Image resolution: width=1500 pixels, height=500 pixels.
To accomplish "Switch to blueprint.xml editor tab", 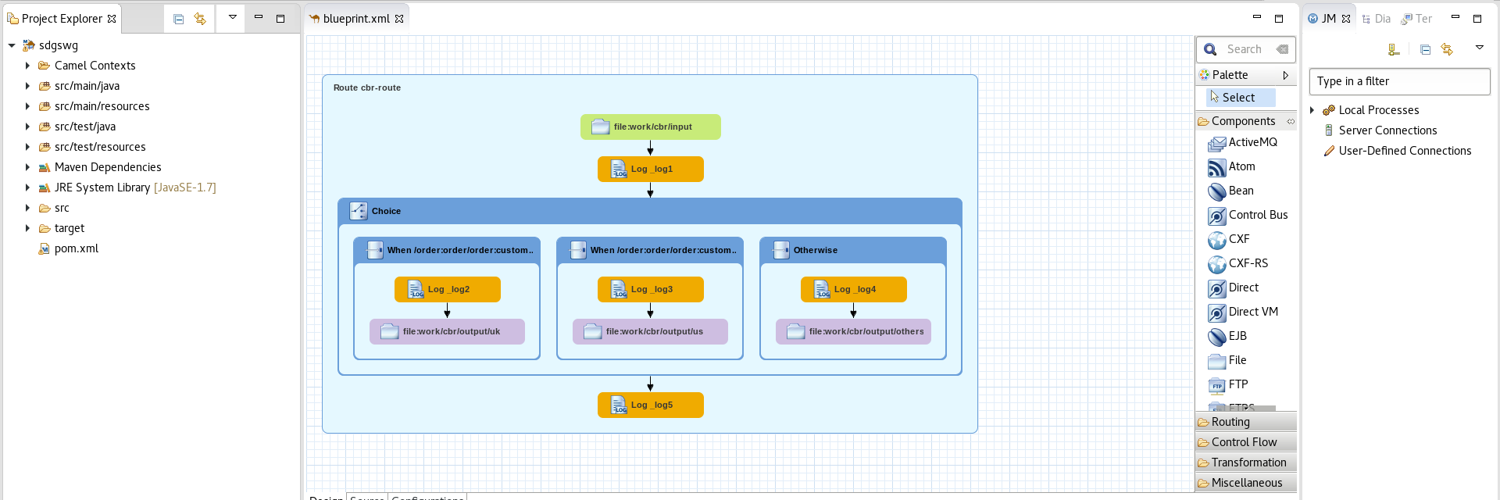I will pyautogui.click(x=356, y=19).
